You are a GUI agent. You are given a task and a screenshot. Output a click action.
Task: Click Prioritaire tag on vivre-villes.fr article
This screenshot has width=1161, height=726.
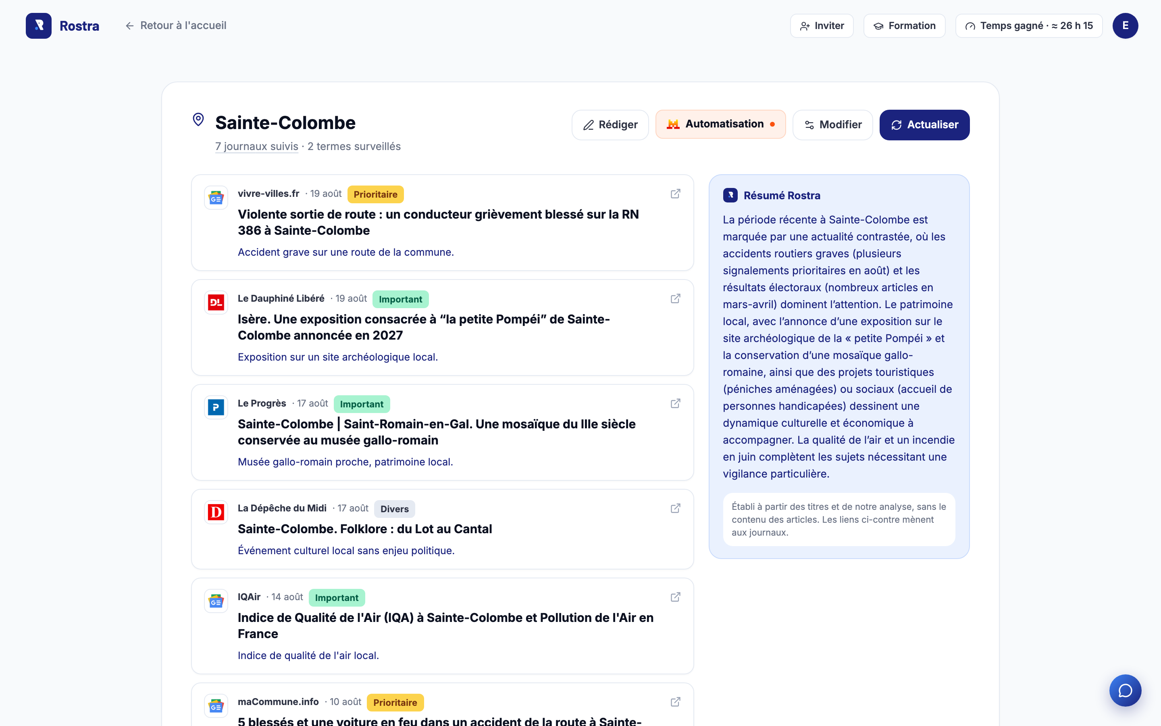coord(375,194)
